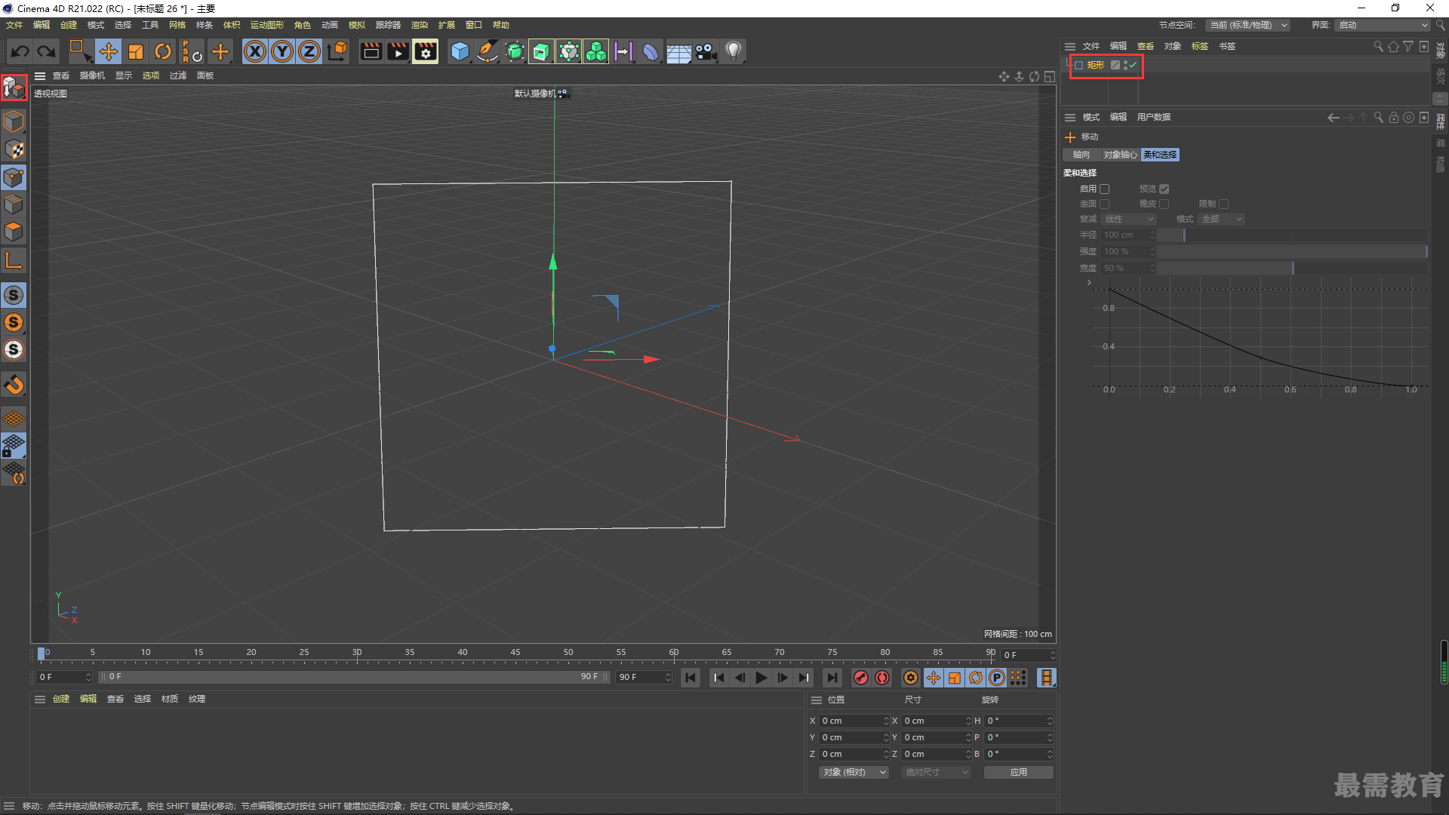Activate the Move tool in top toolbar
The height and width of the screenshot is (815, 1449).
(x=109, y=51)
